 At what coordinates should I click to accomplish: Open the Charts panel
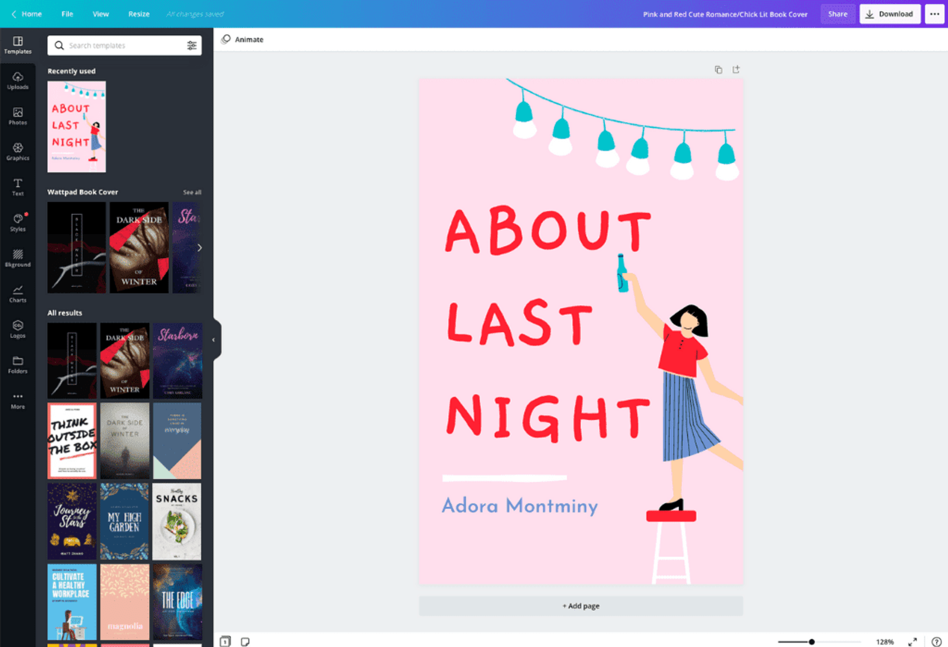coord(18,293)
